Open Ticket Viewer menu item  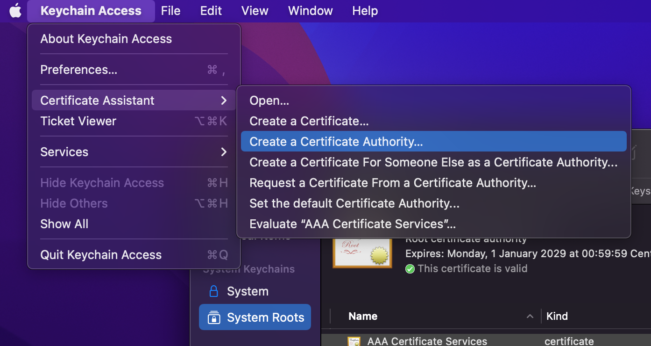[78, 121]
